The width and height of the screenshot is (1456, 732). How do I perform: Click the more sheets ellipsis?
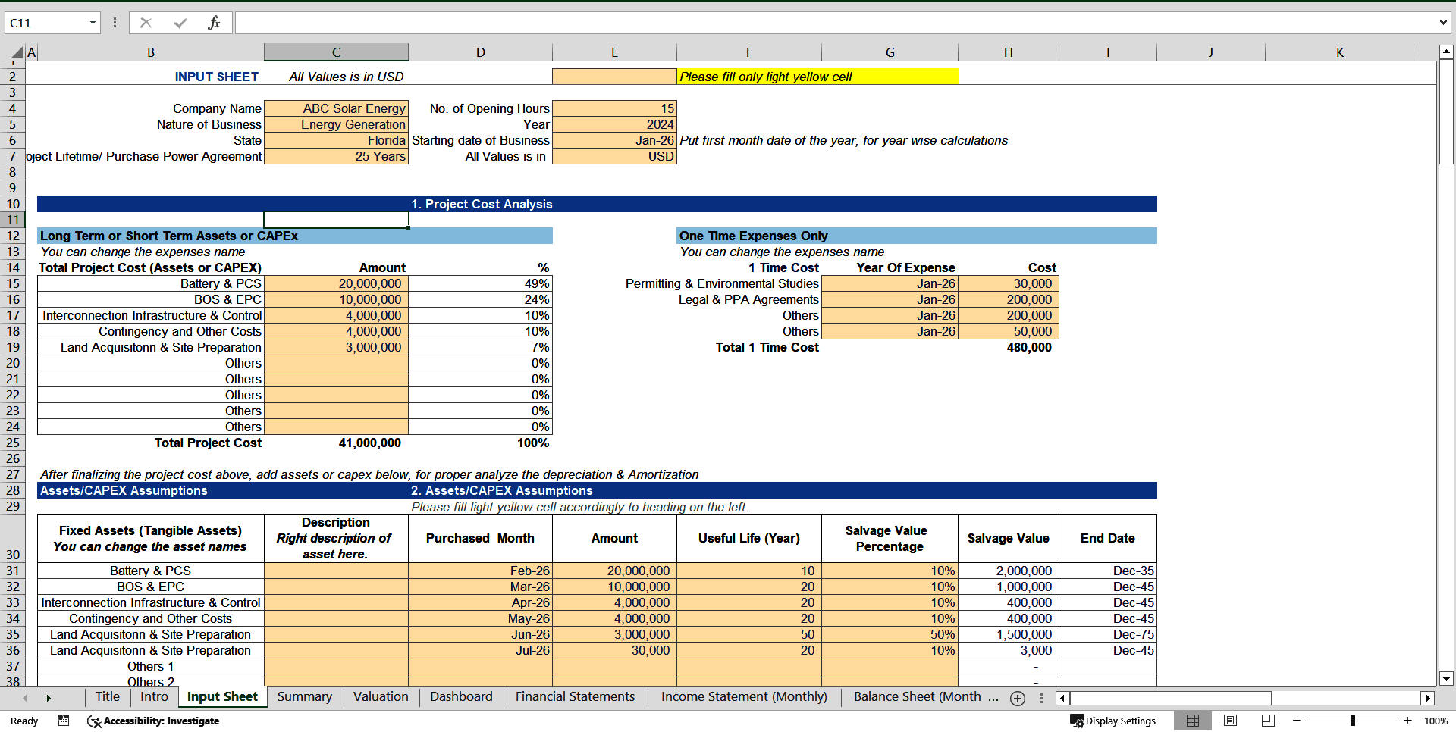tap(993, 697)
